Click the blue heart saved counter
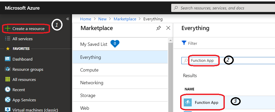Image resolution: width=275 pixels, height=112 pixels. 115,44
